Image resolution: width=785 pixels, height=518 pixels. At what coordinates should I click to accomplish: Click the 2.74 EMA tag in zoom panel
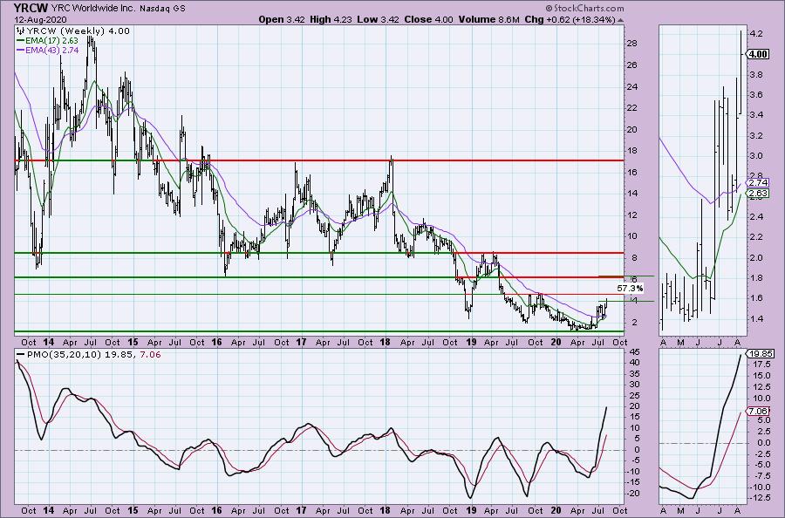pyautogui.click(x=757, y=183)
